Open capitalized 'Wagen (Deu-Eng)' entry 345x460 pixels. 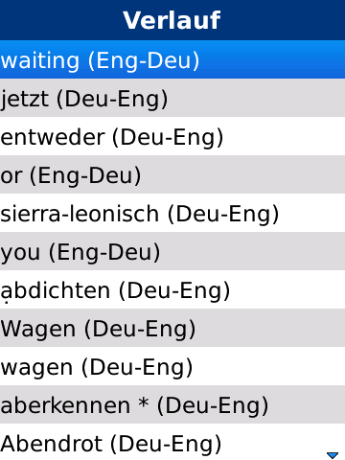click(172, 328)
